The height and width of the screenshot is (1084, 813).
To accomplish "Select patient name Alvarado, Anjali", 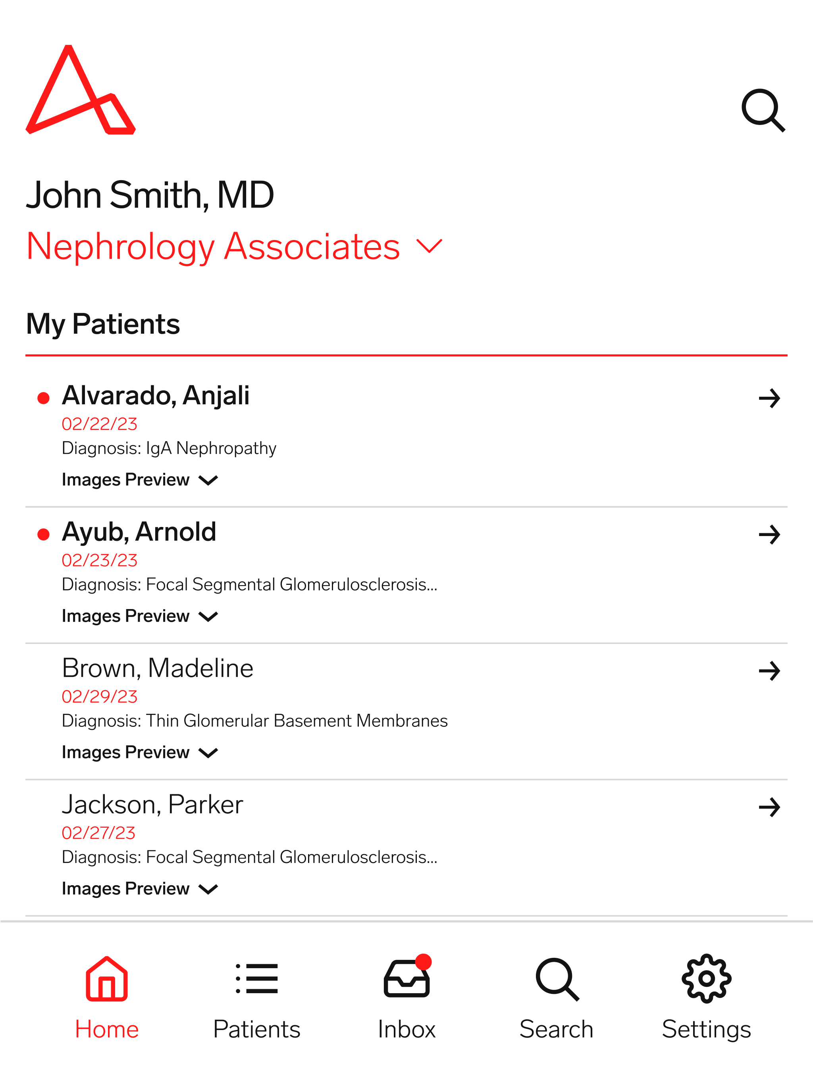I will 156,396.
